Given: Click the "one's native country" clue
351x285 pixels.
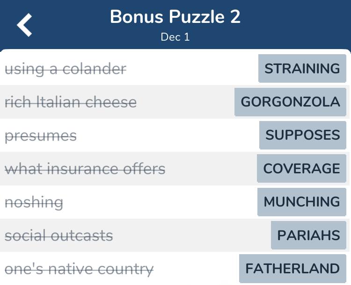Looking at the screenshot, I should click(x=79, y=270).
